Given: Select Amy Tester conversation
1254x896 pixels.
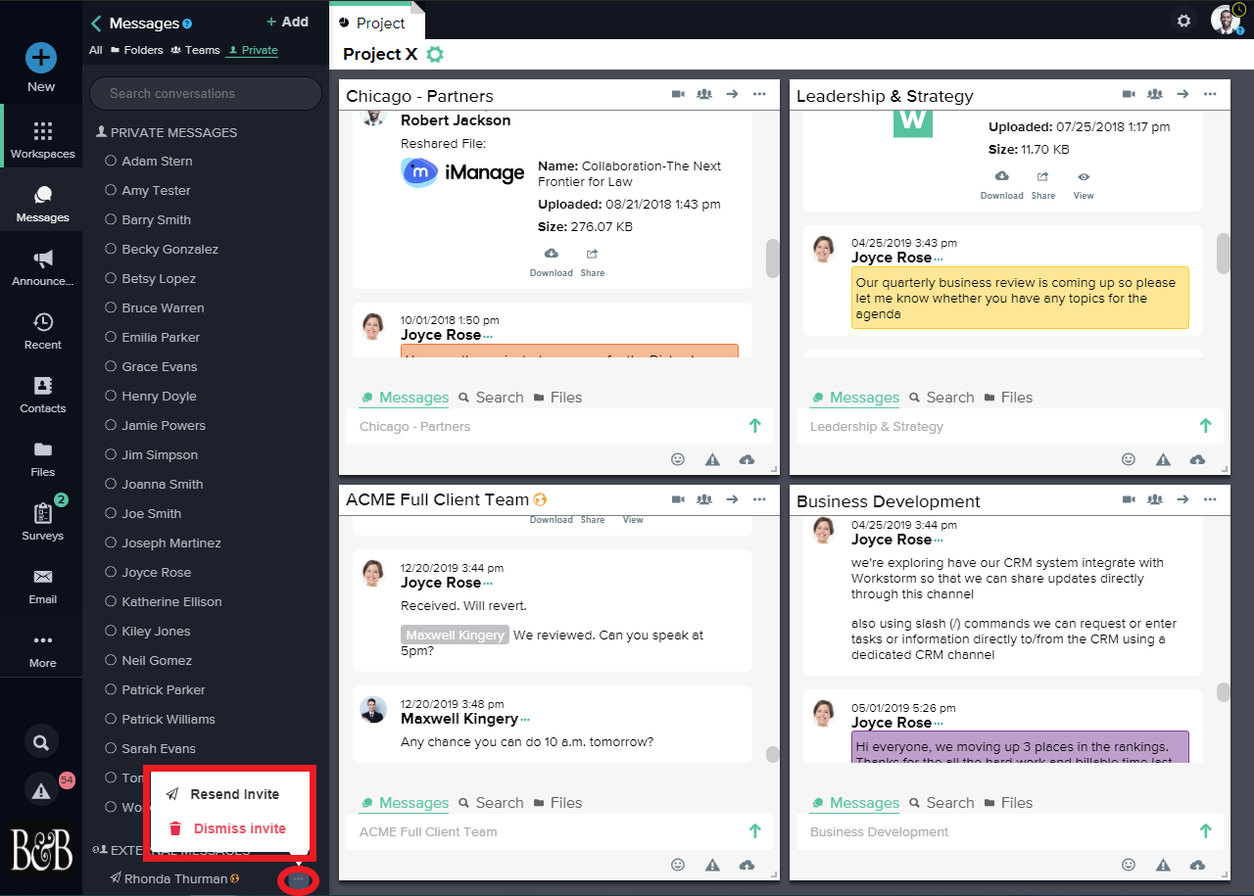Looking at the screenshot, I should [x=156, y=190].
